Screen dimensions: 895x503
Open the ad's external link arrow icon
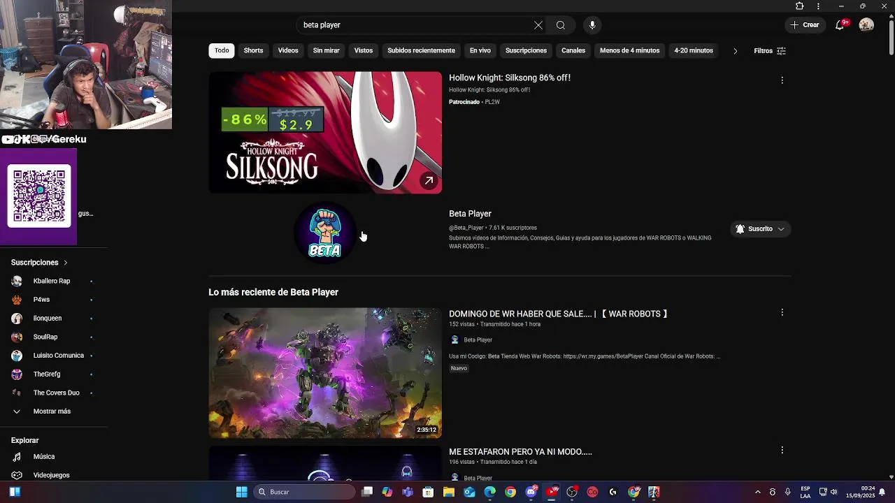(x=429, y=181)
